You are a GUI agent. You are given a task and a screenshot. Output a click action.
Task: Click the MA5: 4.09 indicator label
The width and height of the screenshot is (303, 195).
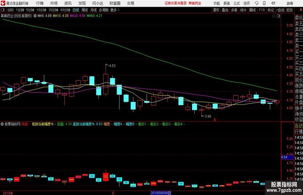pyautogui.click(x=44, y=16)
